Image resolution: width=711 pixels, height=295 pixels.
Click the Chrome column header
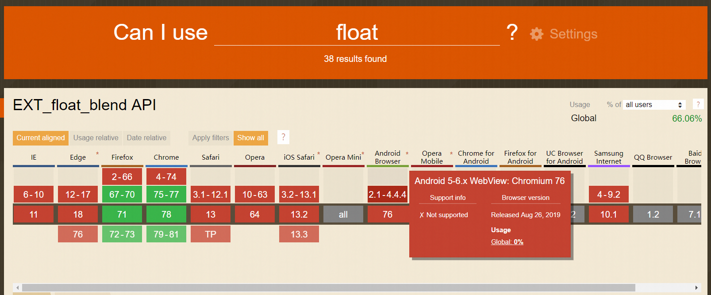click(166, 157)
